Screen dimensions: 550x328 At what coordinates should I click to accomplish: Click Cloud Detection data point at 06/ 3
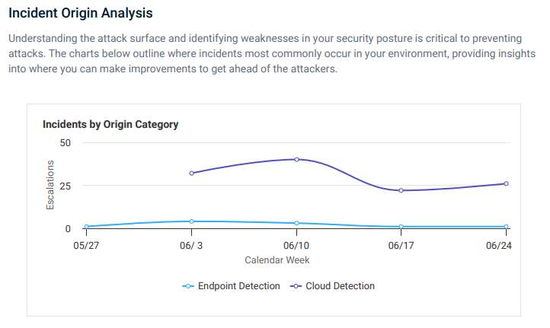191,173
